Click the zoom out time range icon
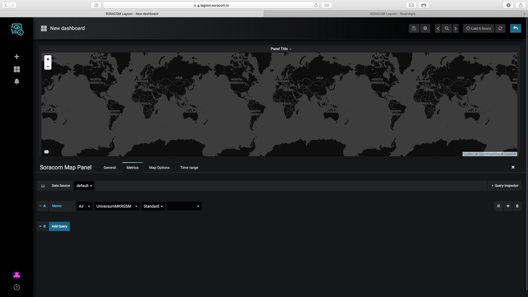The image size is (528, 297). coord(447,28)
